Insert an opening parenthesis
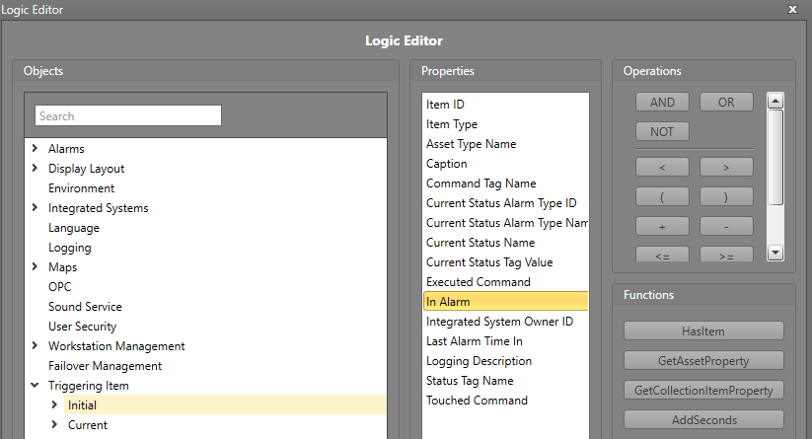Screen dimensions: 812x439 point(662,196)
